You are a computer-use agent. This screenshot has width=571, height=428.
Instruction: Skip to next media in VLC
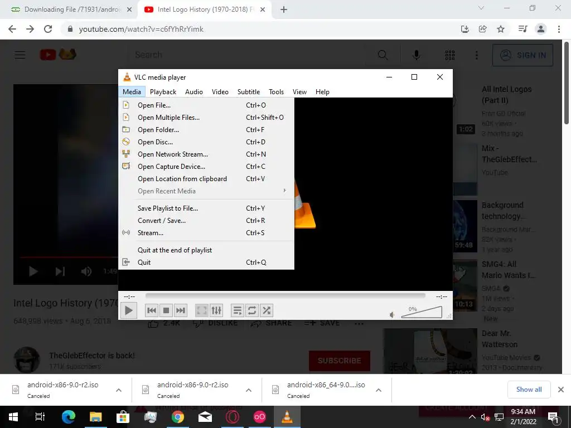point(181,310)
